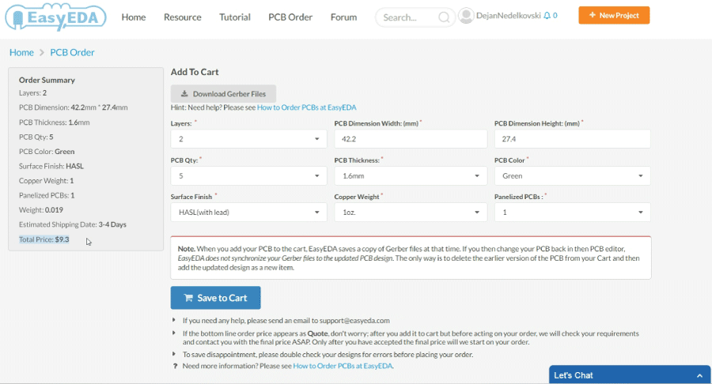This screenshot has height=384, width=712.
Task: Click the PCB Dimension Width field
Action: pyautogui.click(x=411, y=139)
